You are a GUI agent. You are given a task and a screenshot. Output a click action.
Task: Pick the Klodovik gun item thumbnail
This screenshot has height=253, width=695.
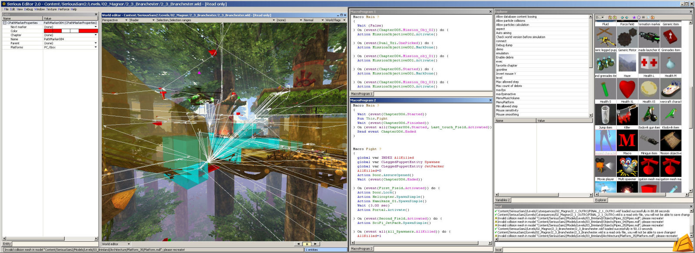pos(649,115)
